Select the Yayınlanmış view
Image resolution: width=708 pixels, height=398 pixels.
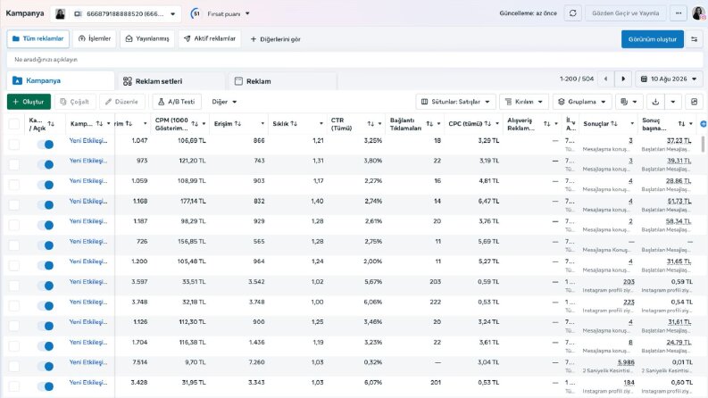(147, 38)
